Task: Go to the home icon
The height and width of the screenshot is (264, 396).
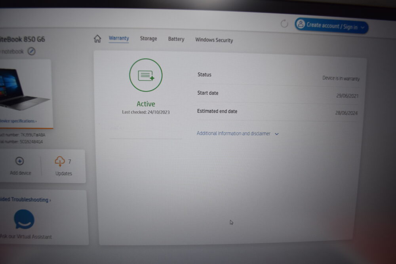Action: (97, 39)
